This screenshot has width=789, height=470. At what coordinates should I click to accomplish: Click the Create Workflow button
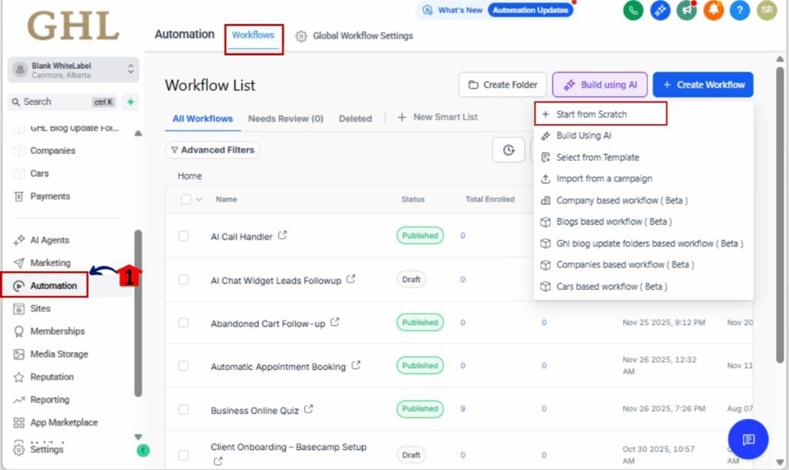click(703, 85)
